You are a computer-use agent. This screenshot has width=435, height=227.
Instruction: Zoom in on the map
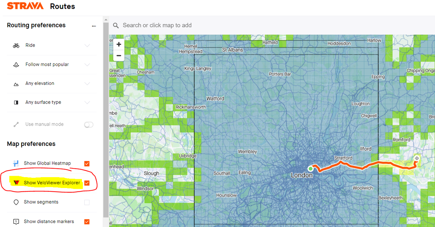(119, 44)
